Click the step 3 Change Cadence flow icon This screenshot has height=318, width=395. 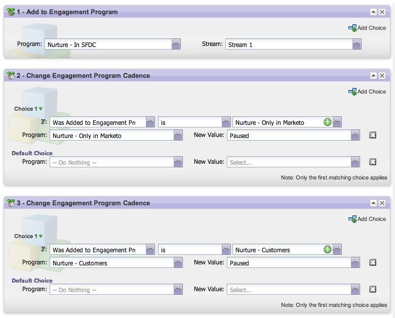coord(11,203)
